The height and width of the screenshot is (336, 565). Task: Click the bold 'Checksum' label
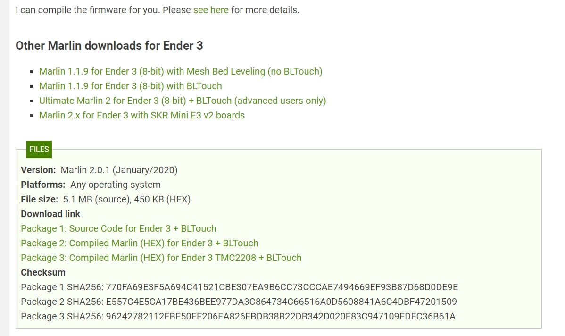[43, 273]
